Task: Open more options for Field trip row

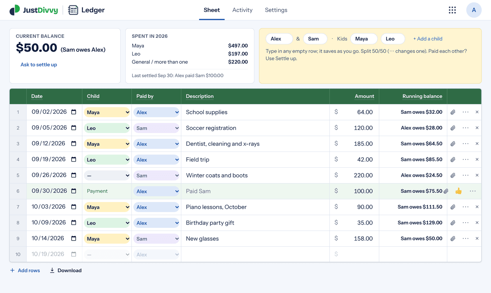Action: (465, 160)
